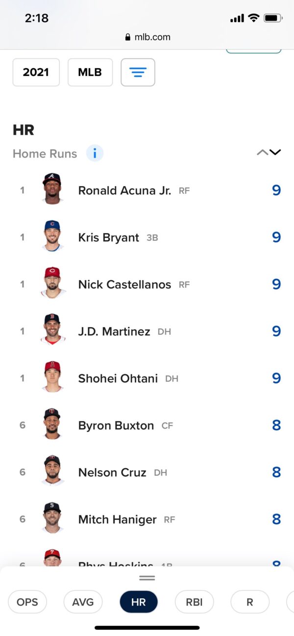This screenshot has height=636, width=294.
Task: Open the MLB league dropdown
Action: coord(90,72)
